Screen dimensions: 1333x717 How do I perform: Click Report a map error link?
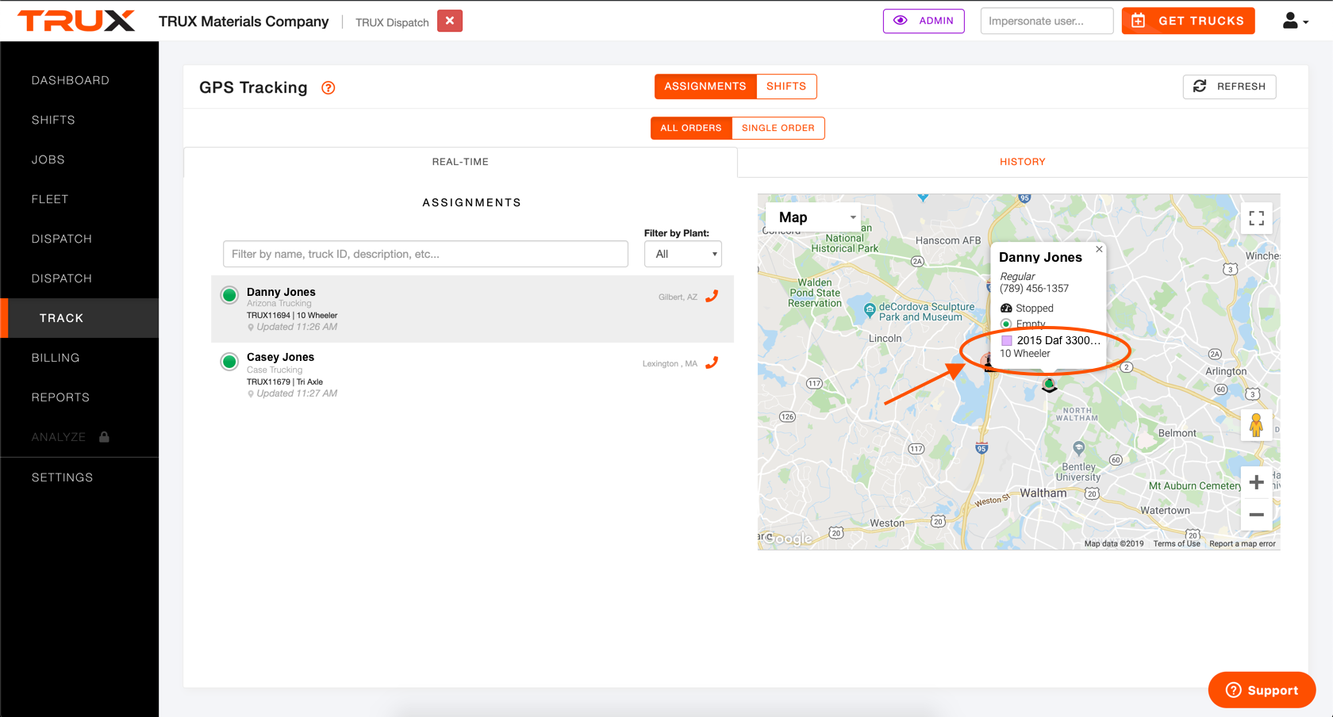pos(1243,544)
